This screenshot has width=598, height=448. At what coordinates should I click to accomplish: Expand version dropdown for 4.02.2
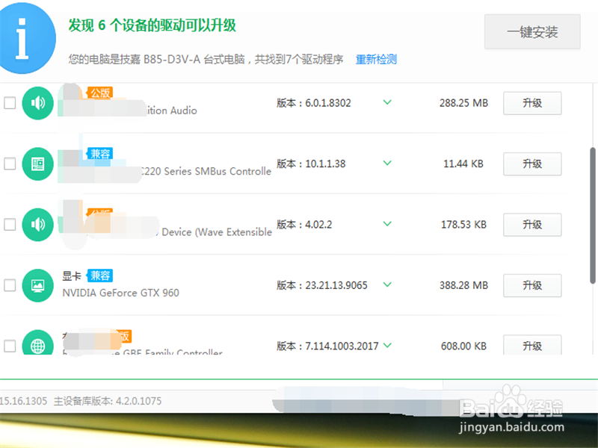pyautogui.click(x=387, y=224)
